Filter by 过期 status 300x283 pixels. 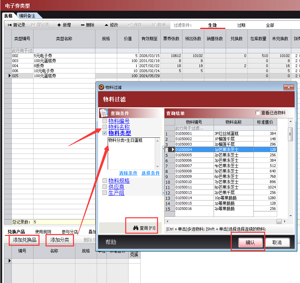coord(241,25)
